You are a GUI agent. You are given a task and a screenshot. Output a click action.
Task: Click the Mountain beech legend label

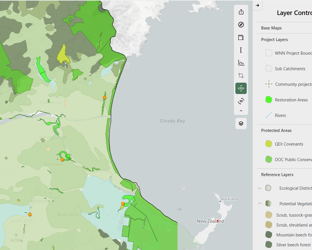(294, 235)
